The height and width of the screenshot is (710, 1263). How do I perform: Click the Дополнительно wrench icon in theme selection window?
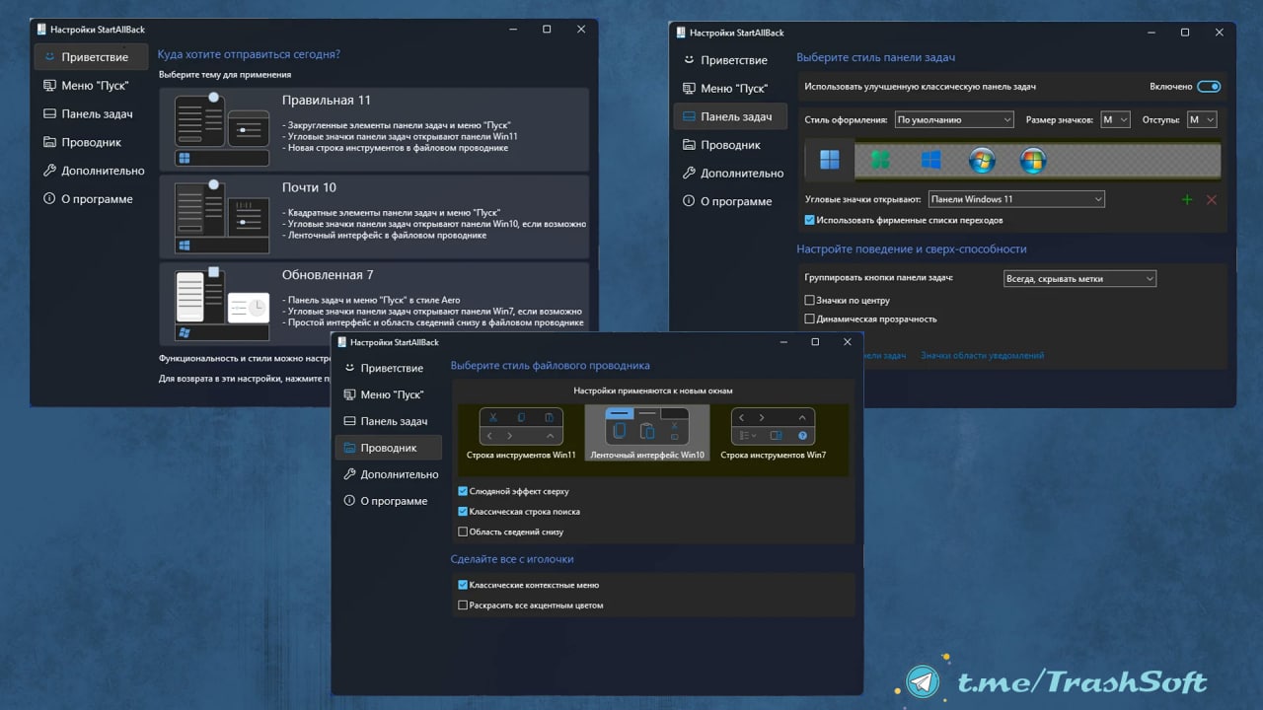click(49, 171)
